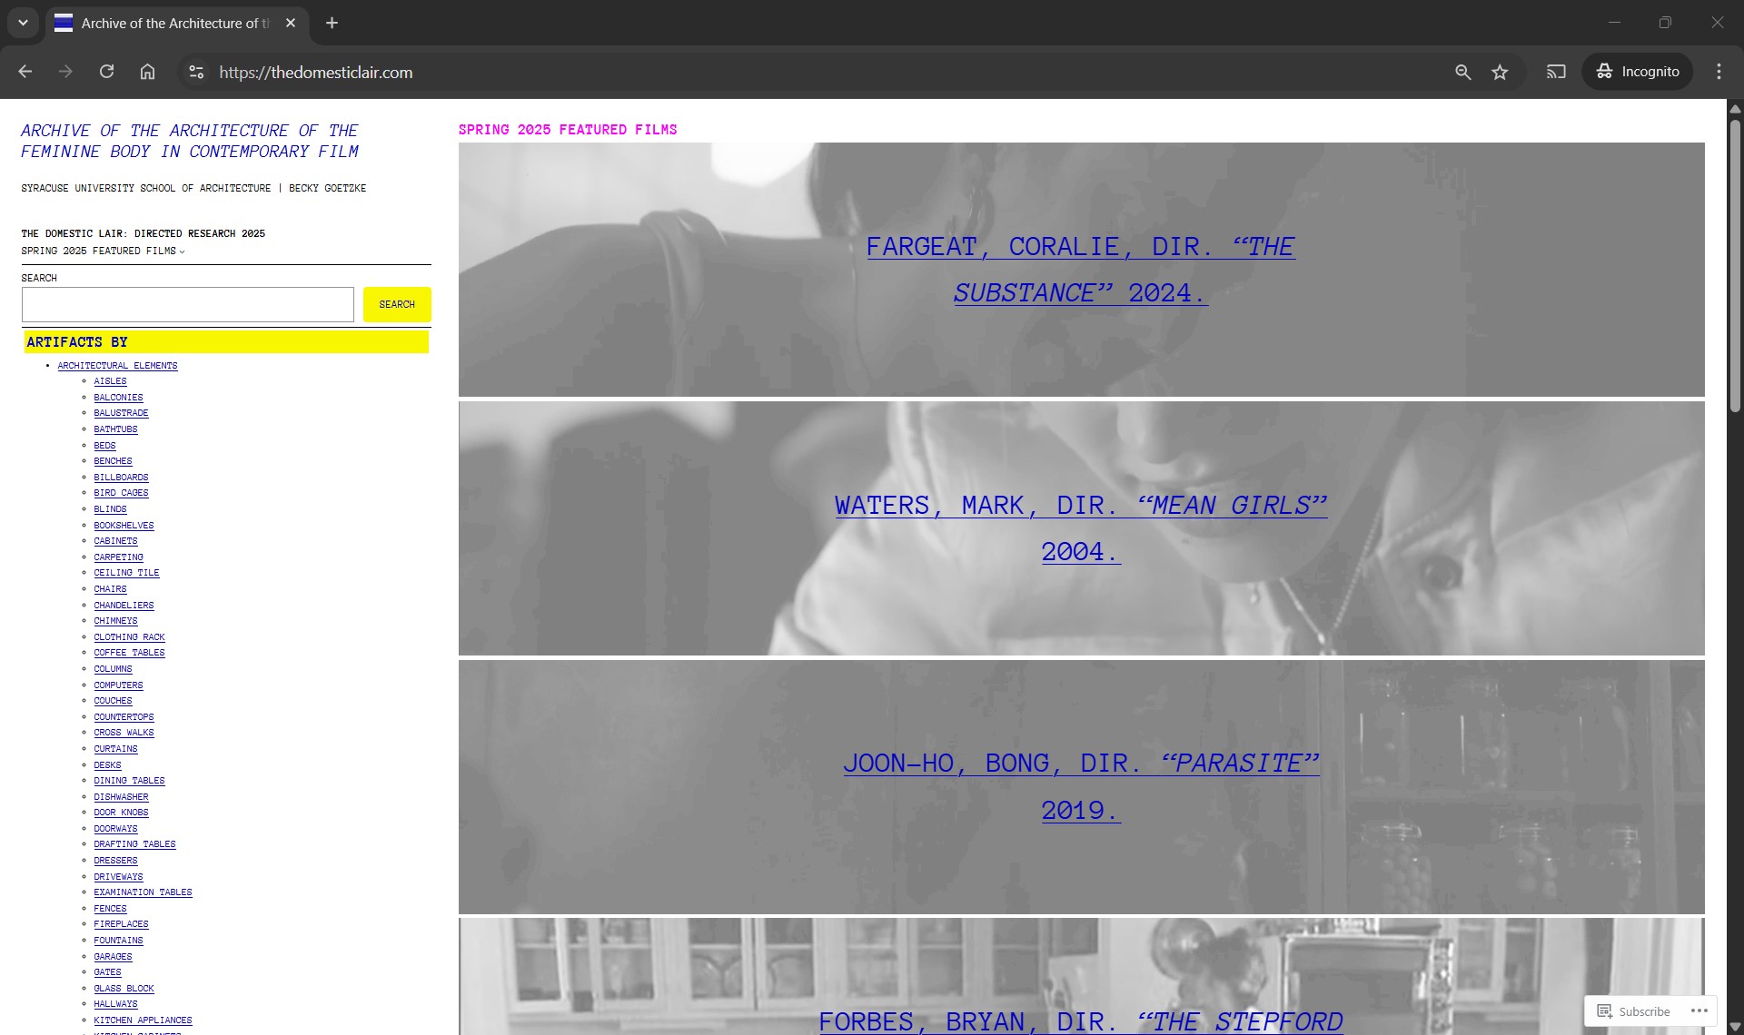
Task: Click the address bar URL
Action: (x=316, y=72)
